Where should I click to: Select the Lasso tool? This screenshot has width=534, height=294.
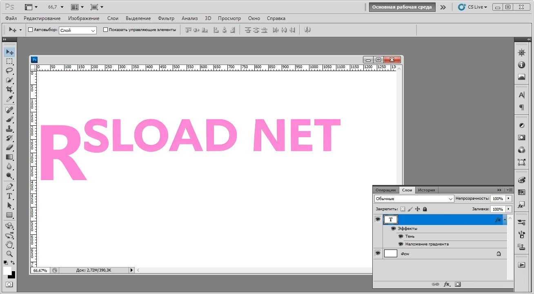pyautogui.click(x=9, y=71)
